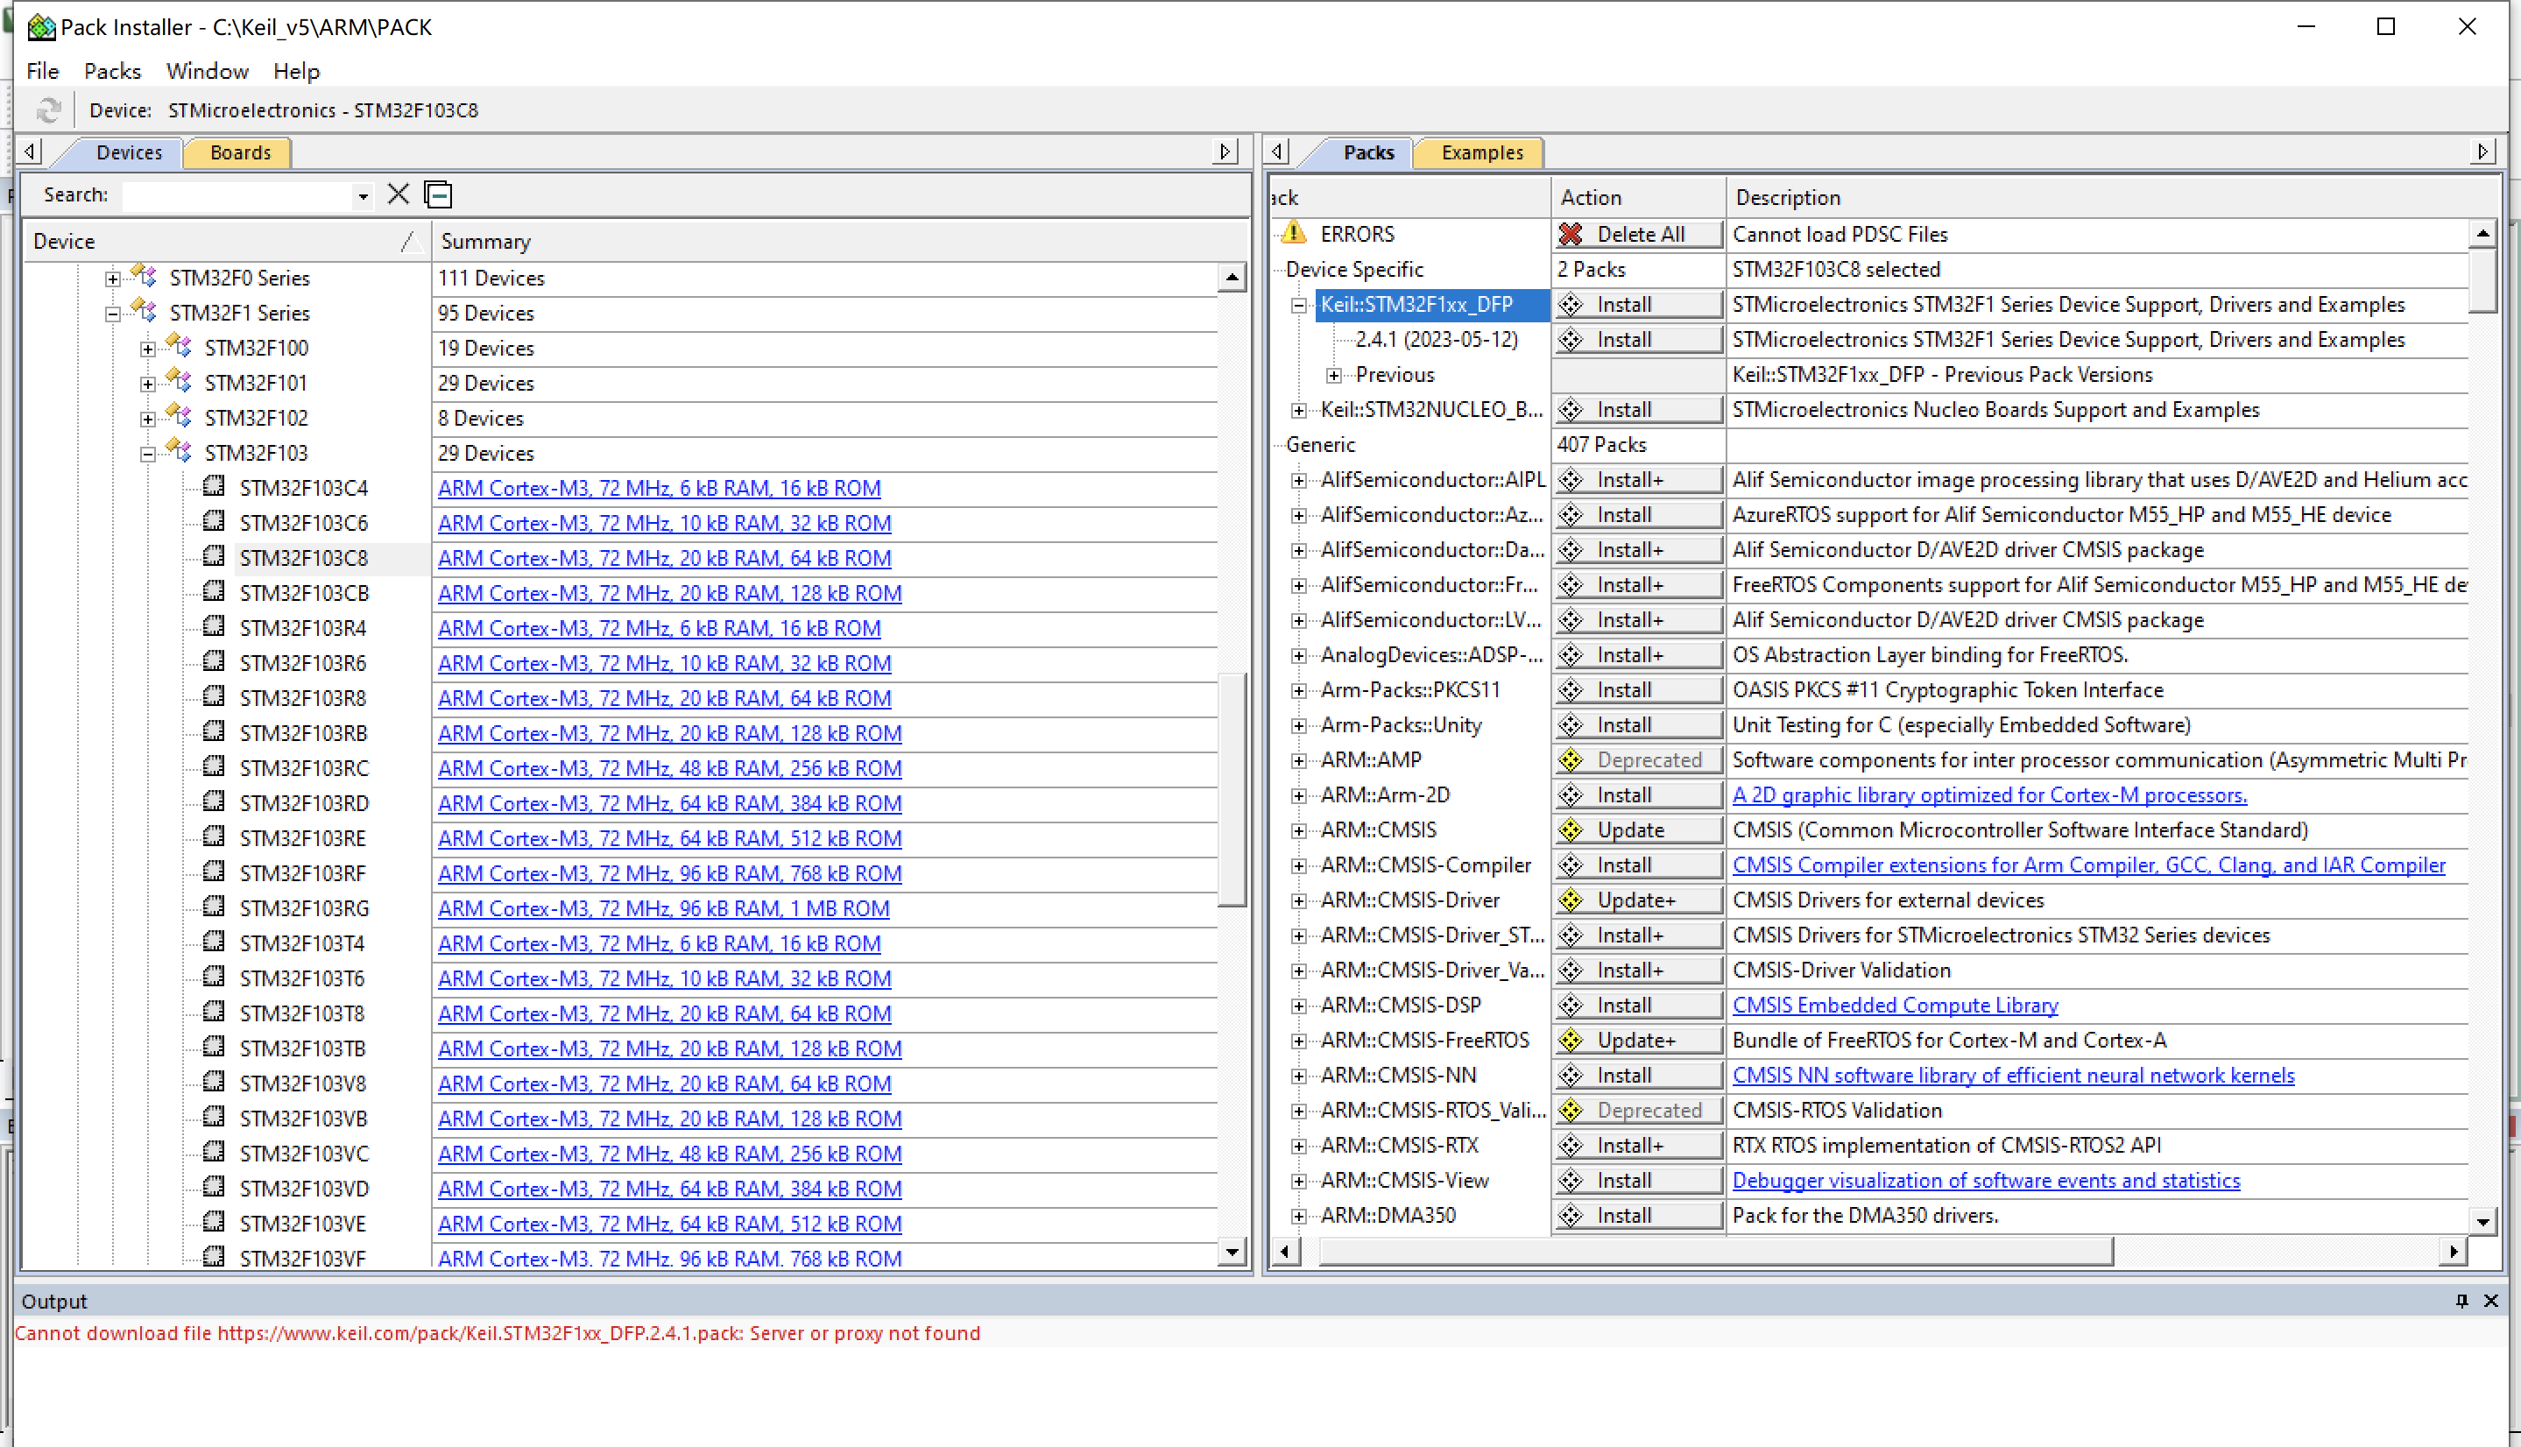Collapse the STM32F1 Series node

click(112, 313)
